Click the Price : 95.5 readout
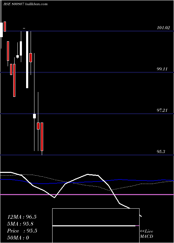 (x=22, y=231)
